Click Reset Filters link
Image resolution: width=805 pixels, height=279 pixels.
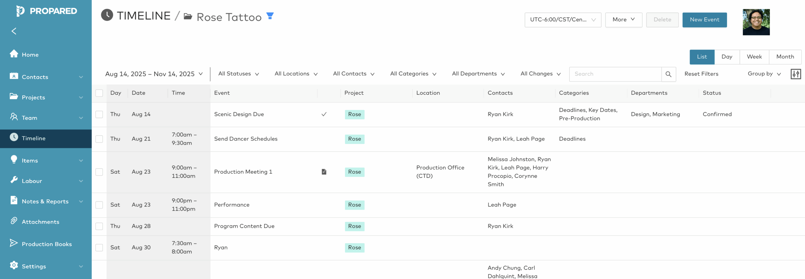pyautogui.click(x=701, y=74)
